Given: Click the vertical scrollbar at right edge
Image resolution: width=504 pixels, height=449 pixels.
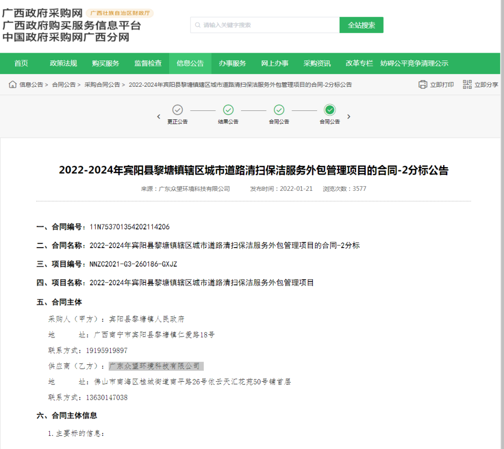Looking at the screenshot, I should coord(502,224).
